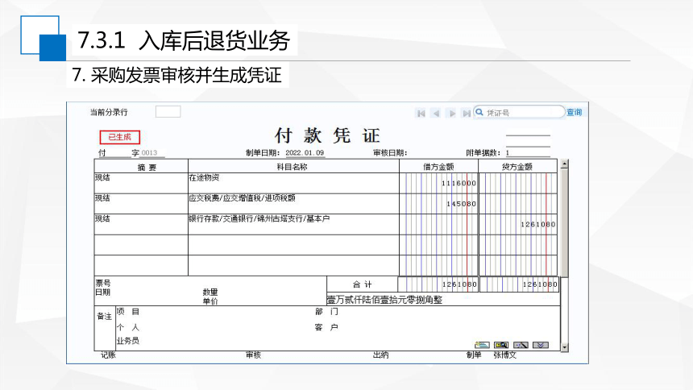Click 现结 summary in the 应交税费 row

click(x=102, y=197)
